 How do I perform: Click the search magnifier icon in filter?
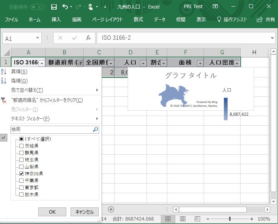96,130
